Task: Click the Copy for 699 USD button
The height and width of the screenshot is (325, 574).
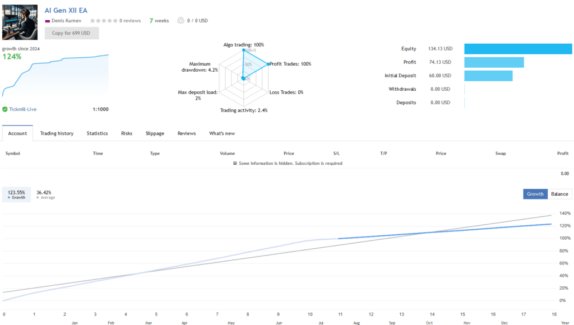Action: point(71,32)
